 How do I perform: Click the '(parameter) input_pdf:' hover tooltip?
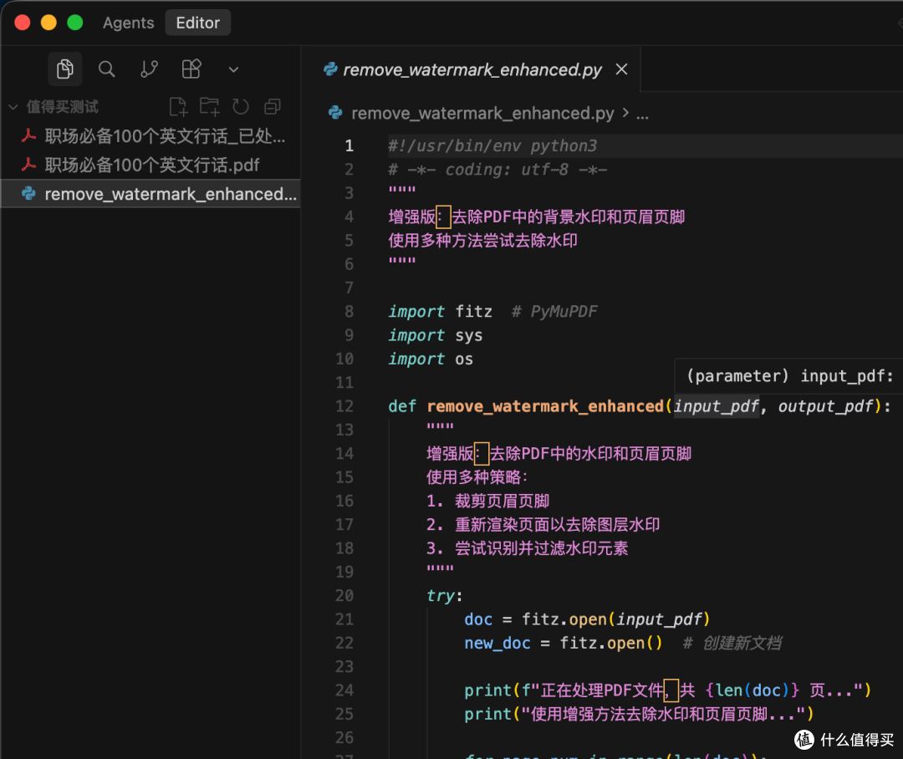click(789, 377)
